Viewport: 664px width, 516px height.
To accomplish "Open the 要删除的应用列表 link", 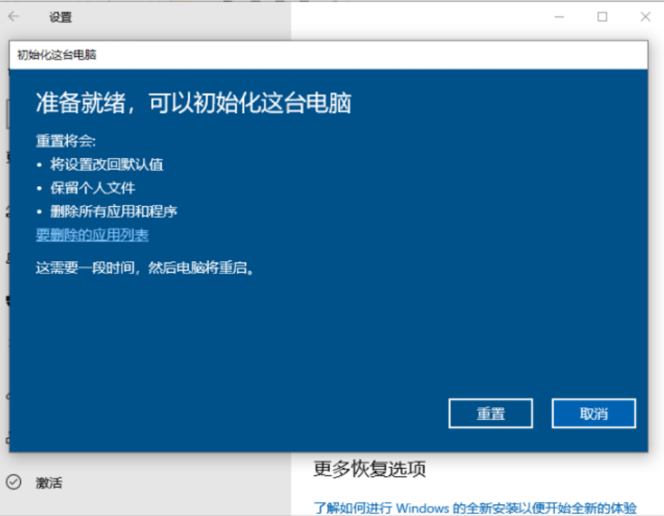I will coord(92,235).
